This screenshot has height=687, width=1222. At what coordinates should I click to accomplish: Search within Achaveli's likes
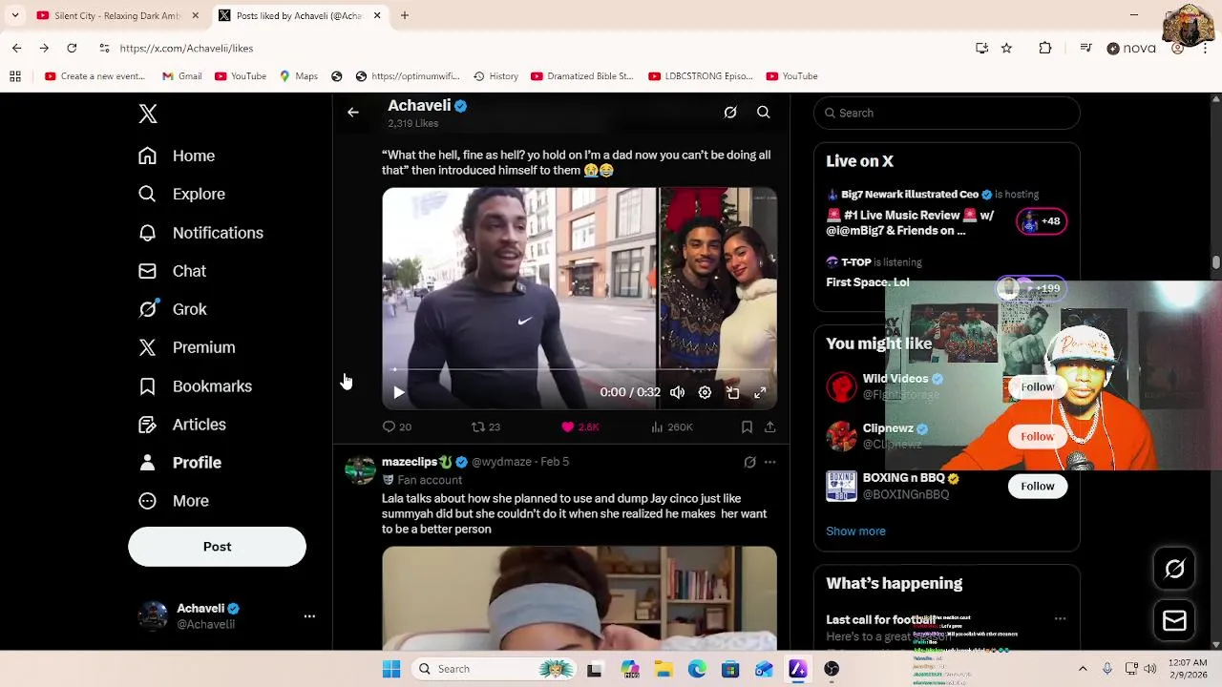[764, 113]
